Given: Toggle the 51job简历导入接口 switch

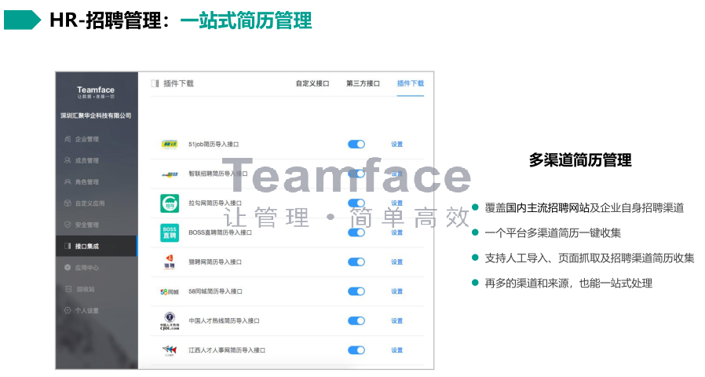Looking at the screenshot, I should 356,144.
